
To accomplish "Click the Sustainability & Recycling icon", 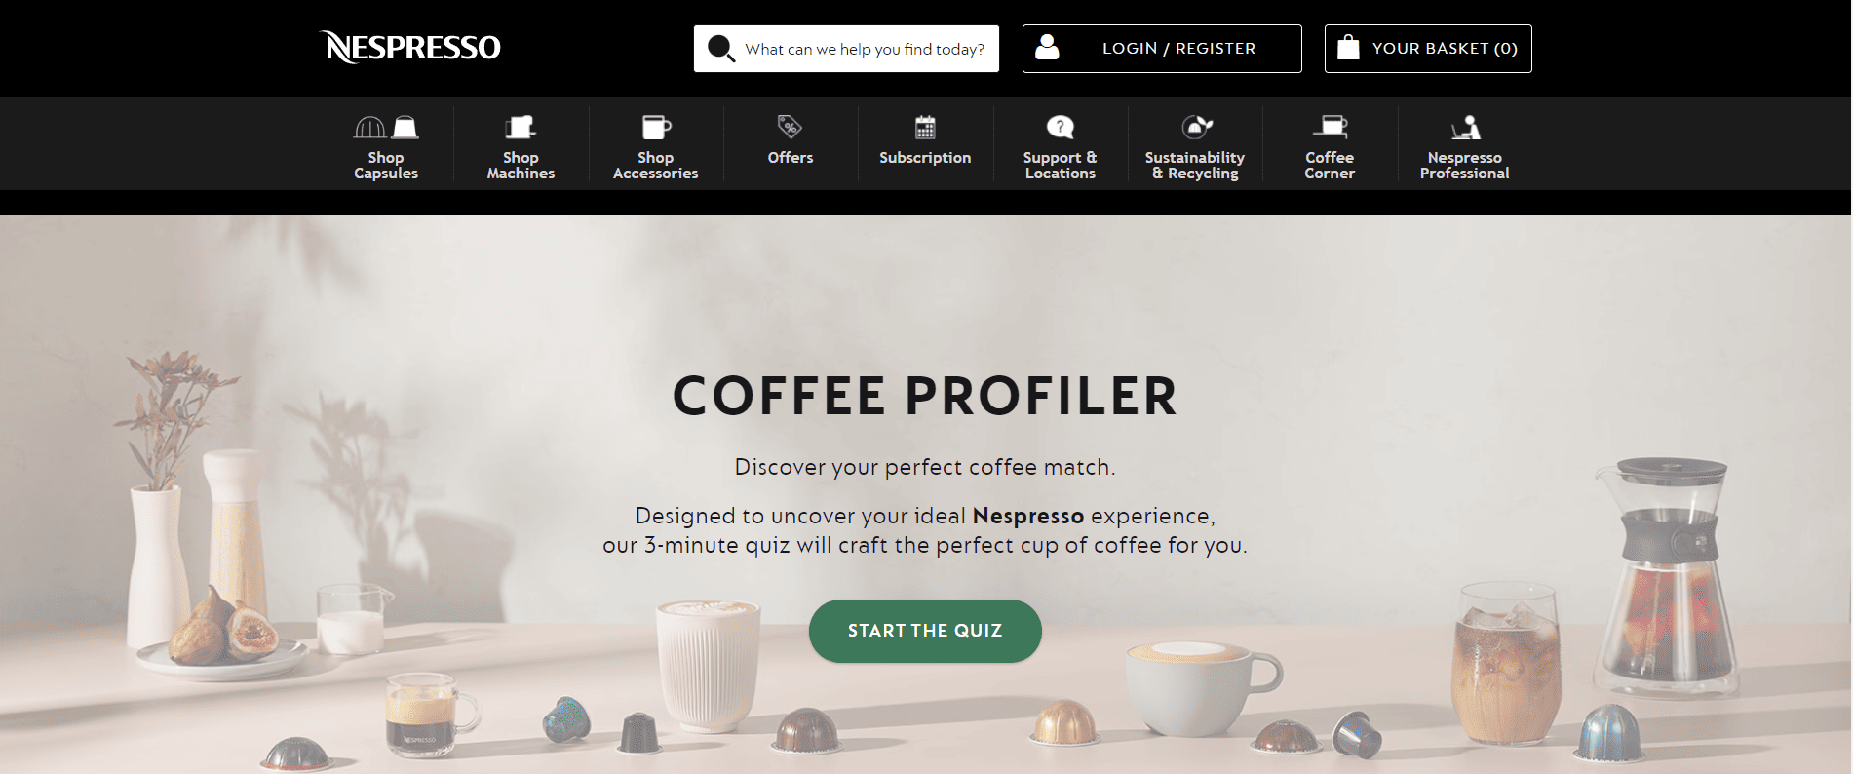I will coord(1196,126).
